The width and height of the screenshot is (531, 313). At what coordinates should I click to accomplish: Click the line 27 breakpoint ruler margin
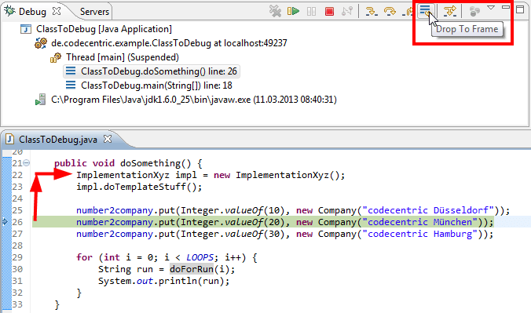(x=6, y=234)
